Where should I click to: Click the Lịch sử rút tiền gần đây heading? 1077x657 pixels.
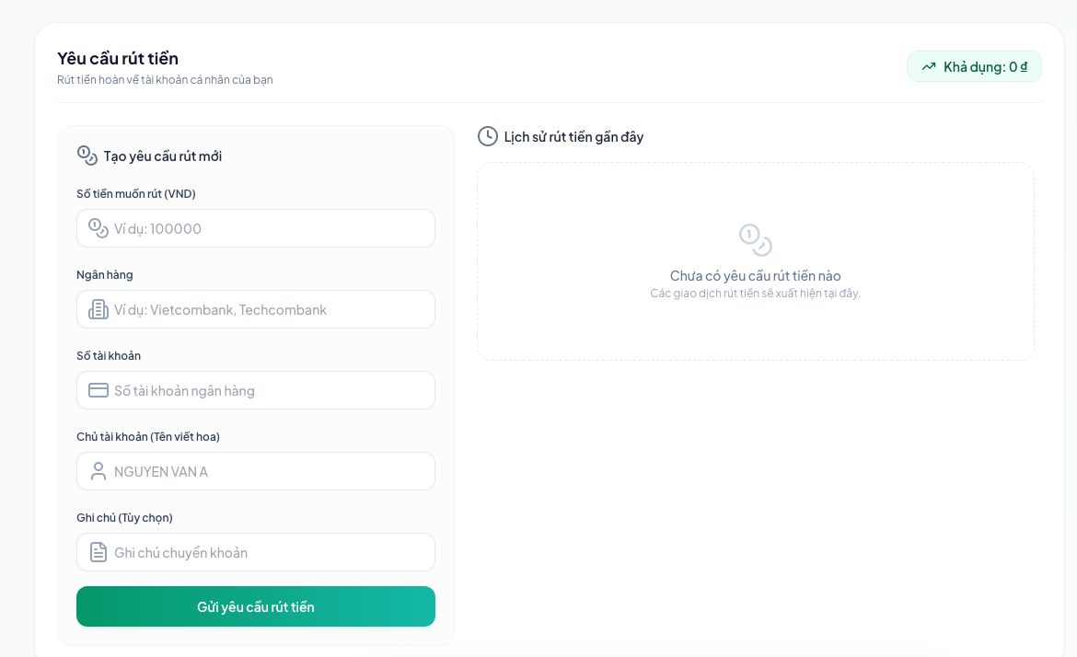(573, 136)
